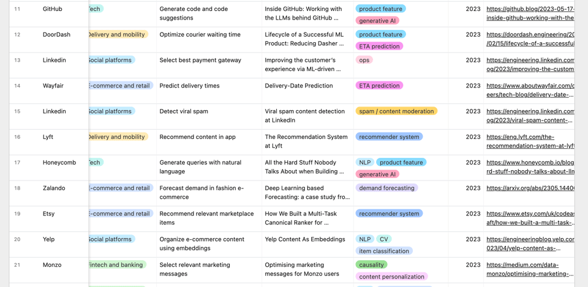Click the item classification tag
This screenshot has height=287, width=588.
[x=383, y=252]
